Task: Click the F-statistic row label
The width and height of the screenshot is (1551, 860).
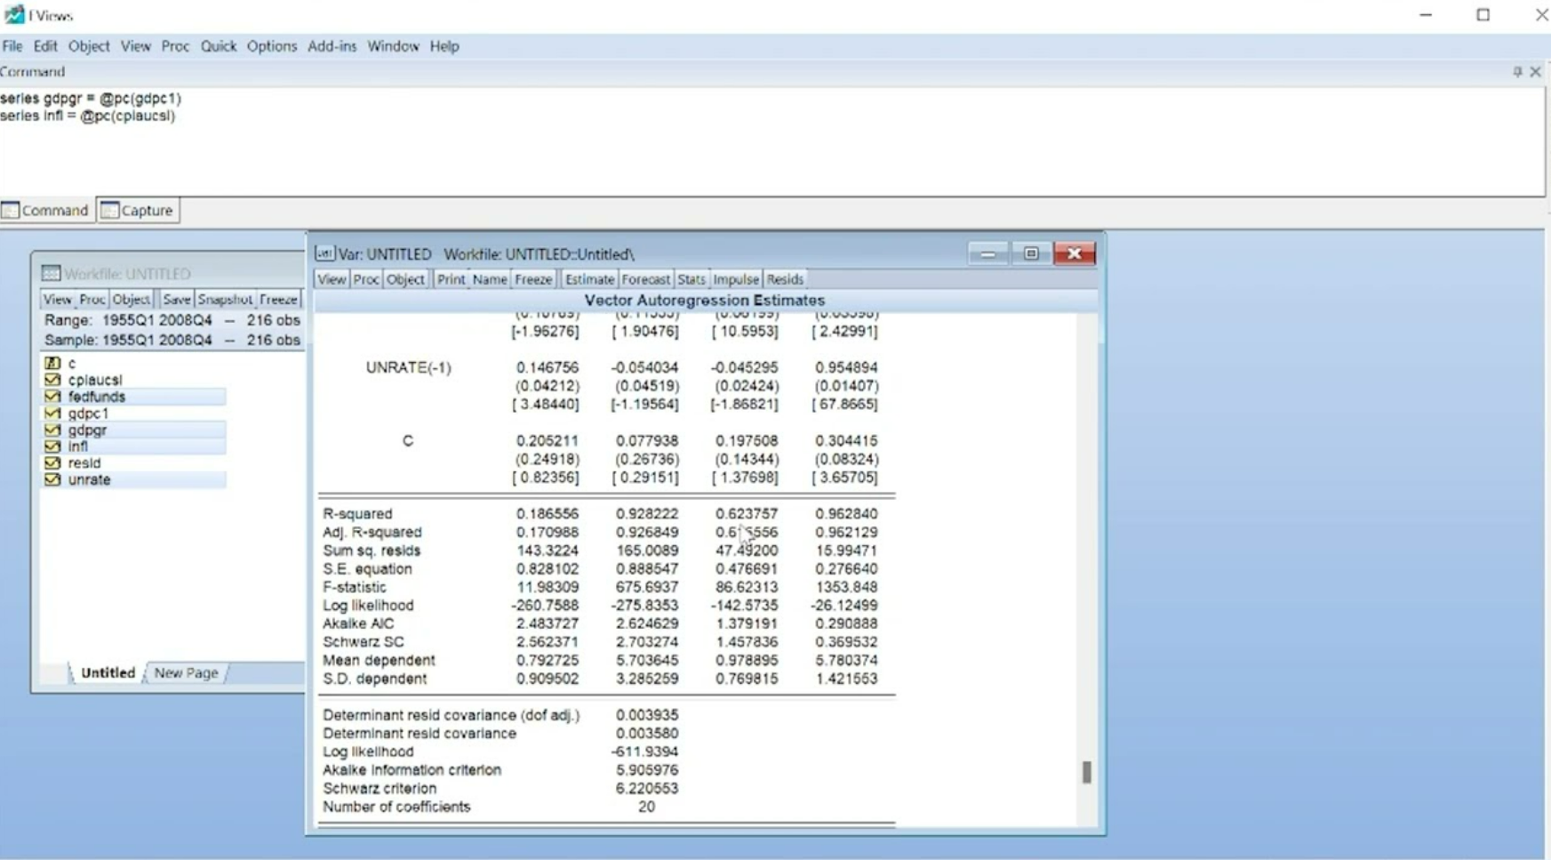Action: click(x=354, y=587)
